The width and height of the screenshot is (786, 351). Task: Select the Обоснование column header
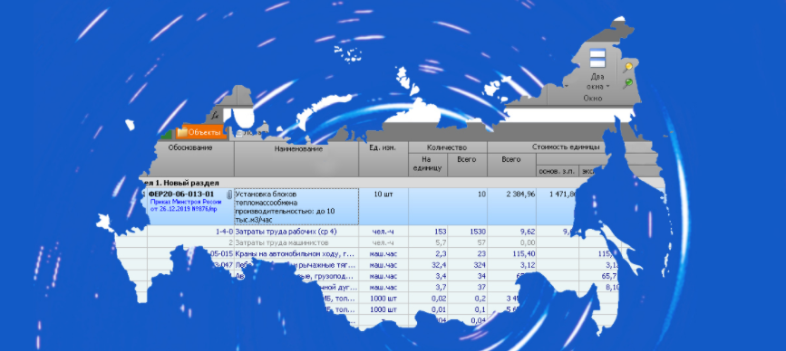(190, 148)
